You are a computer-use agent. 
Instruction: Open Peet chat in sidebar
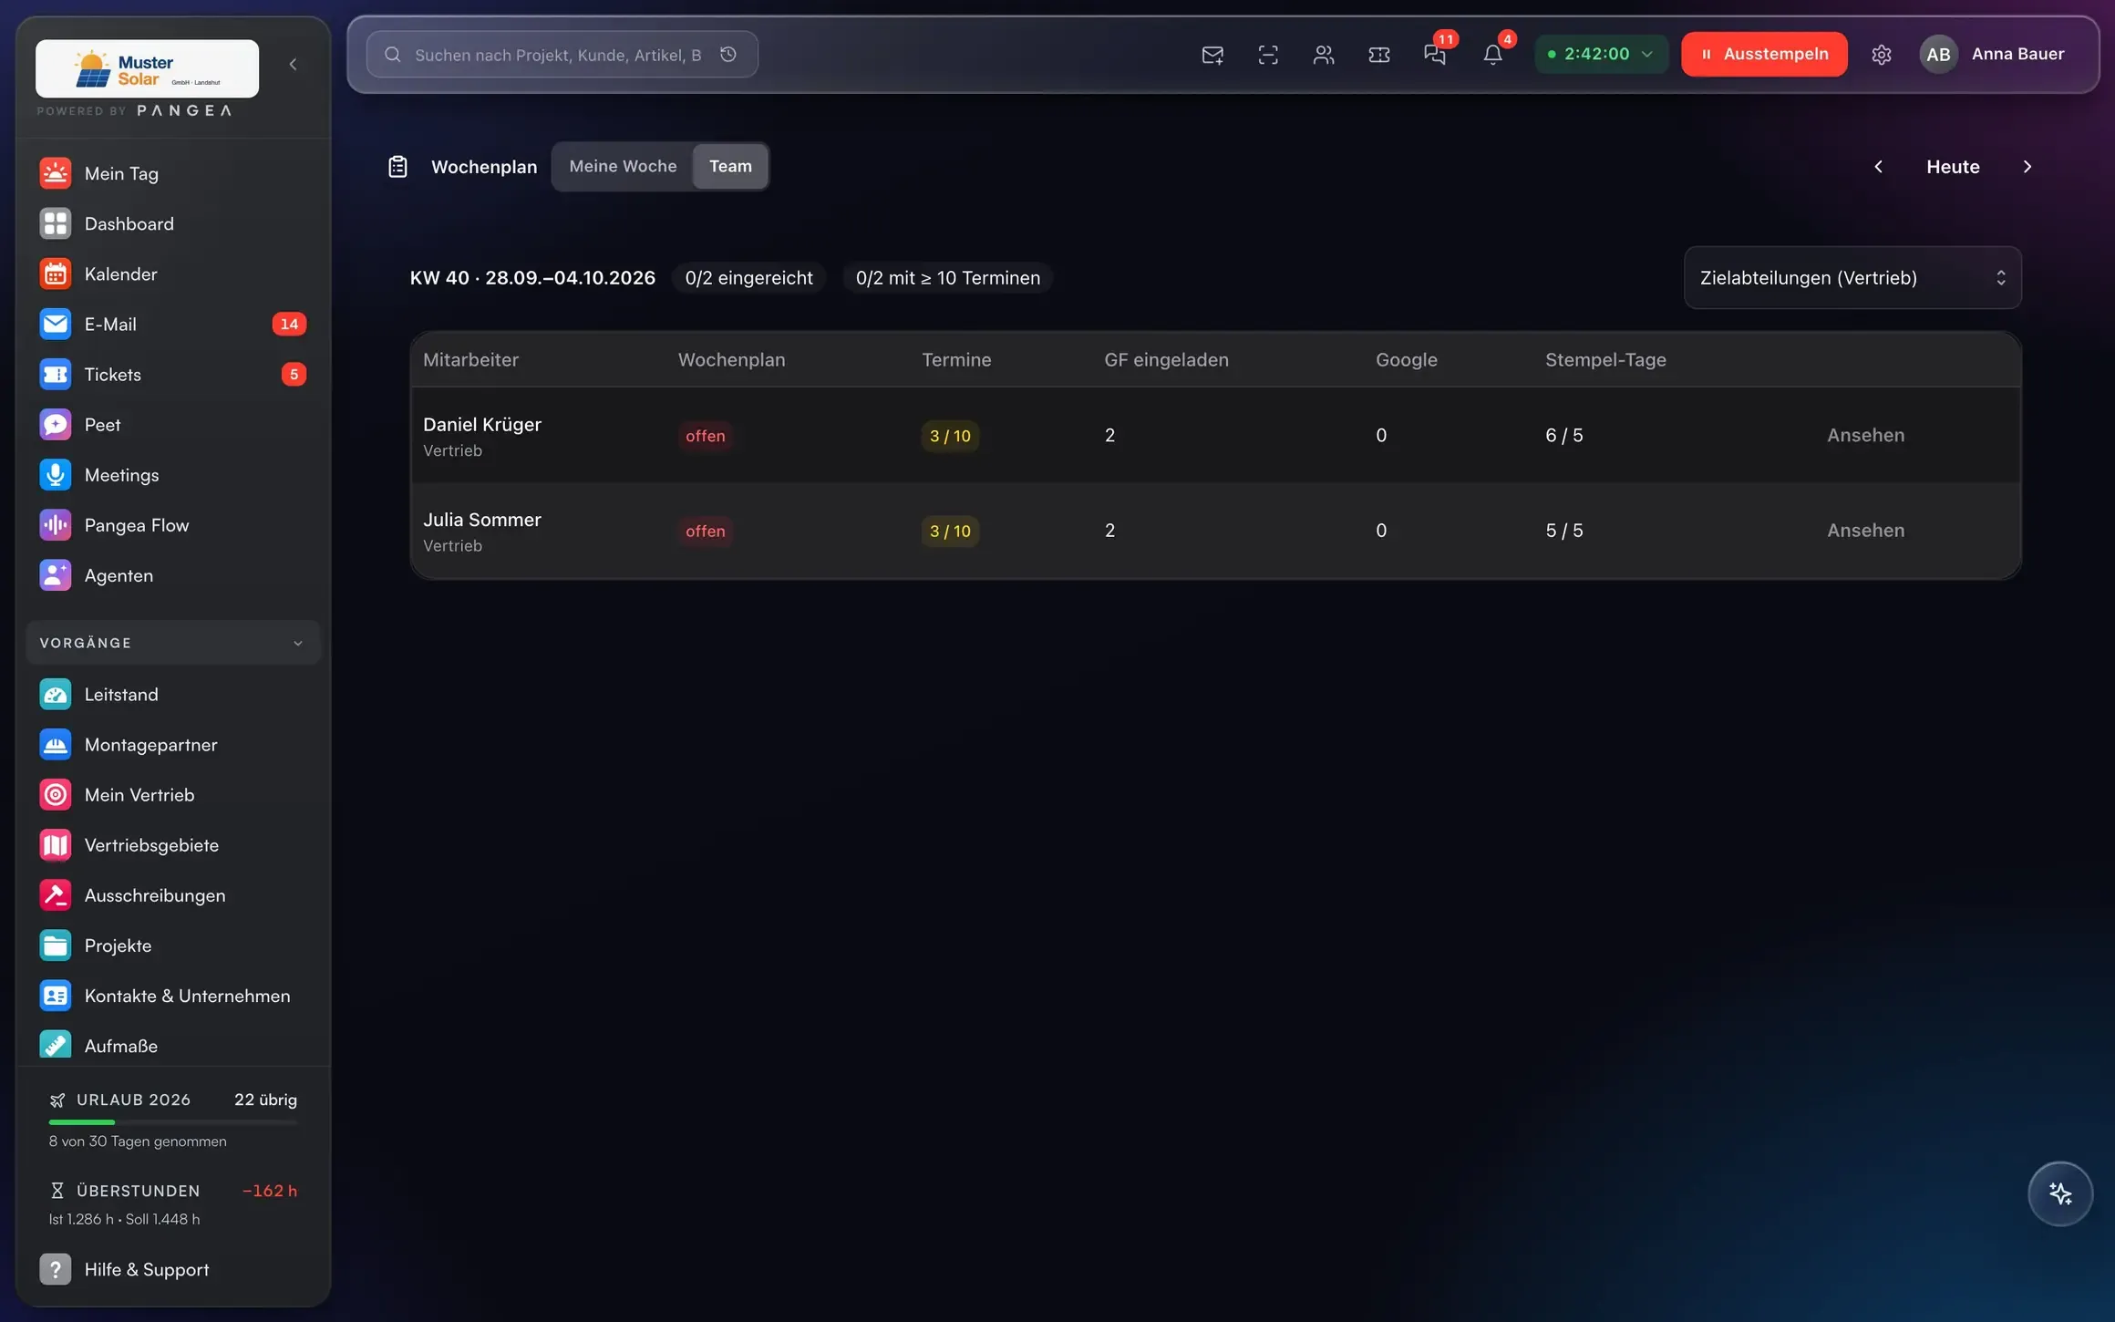(173, 424)
